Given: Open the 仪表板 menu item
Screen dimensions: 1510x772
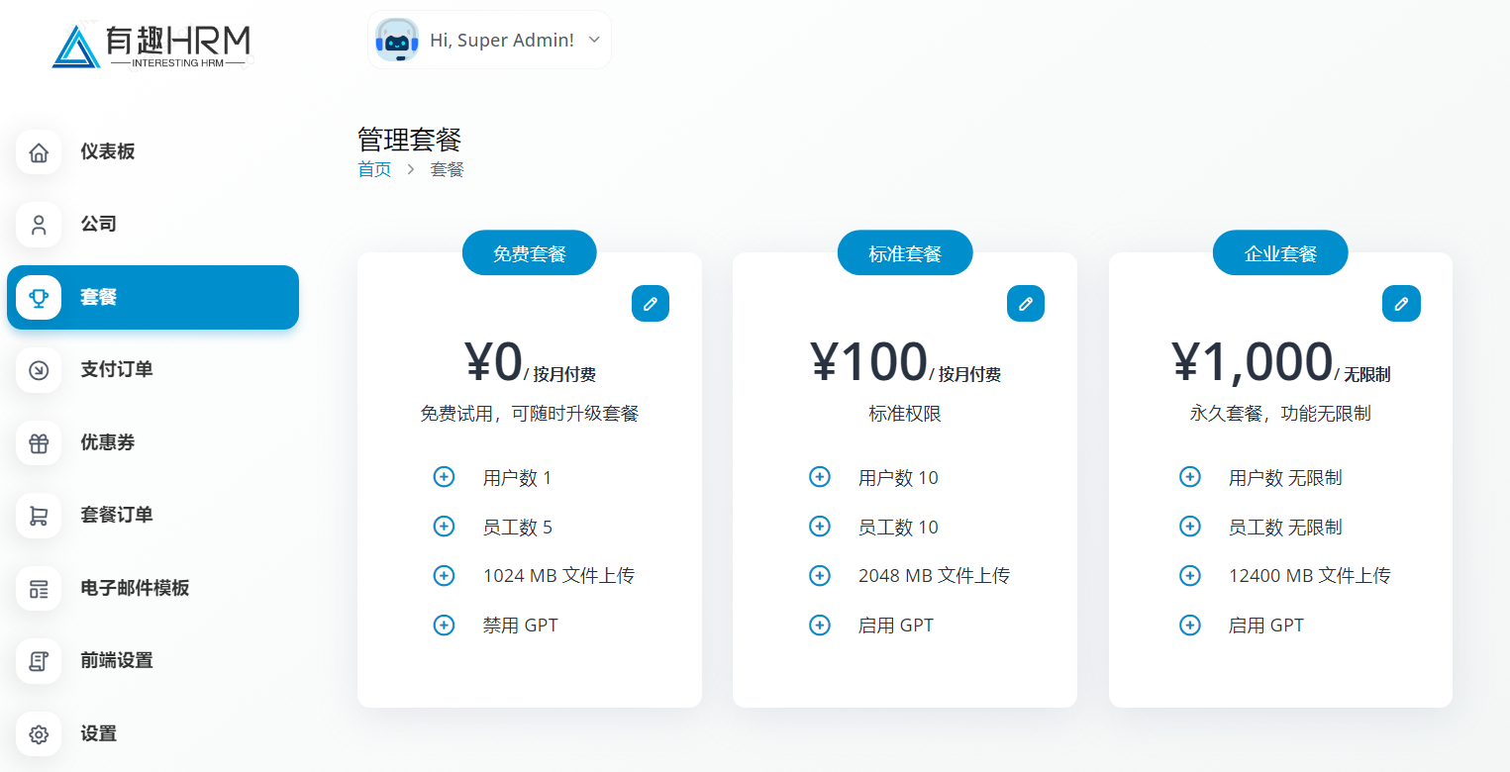Looking at the screenshot, I should pos(108,152).
